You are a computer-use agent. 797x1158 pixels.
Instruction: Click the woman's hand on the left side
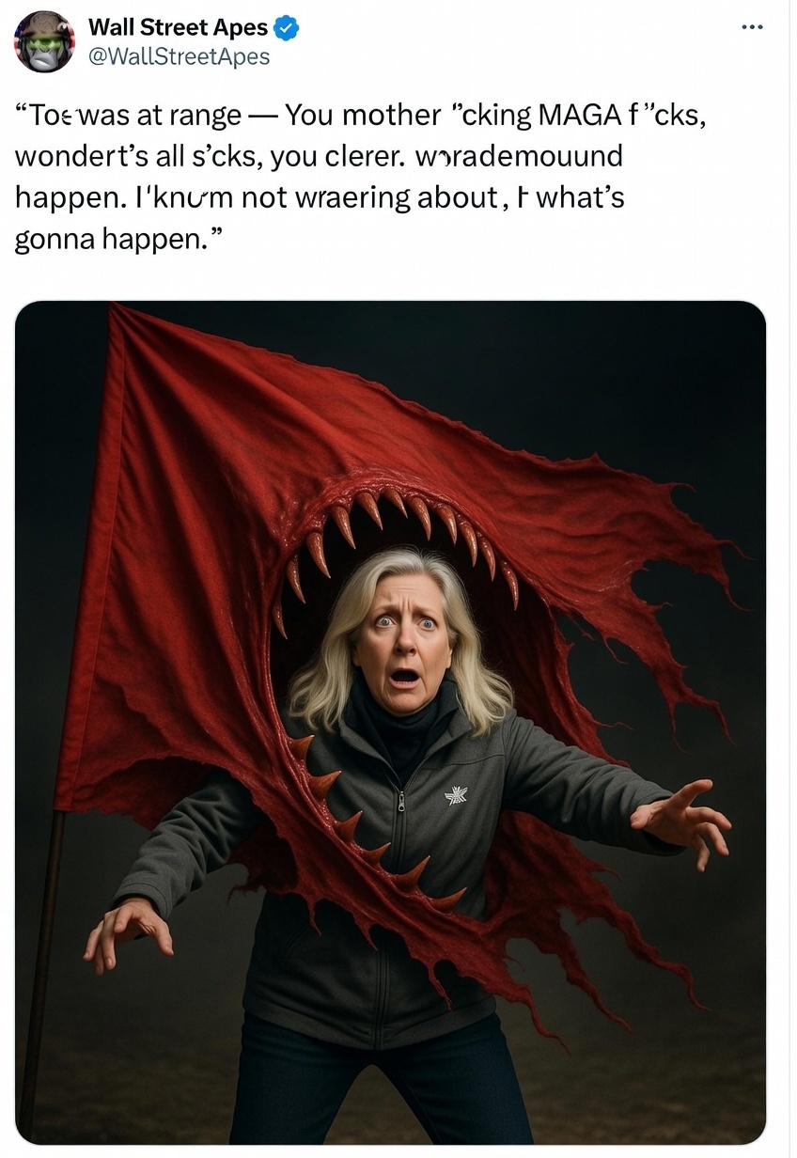coord(129,932)
